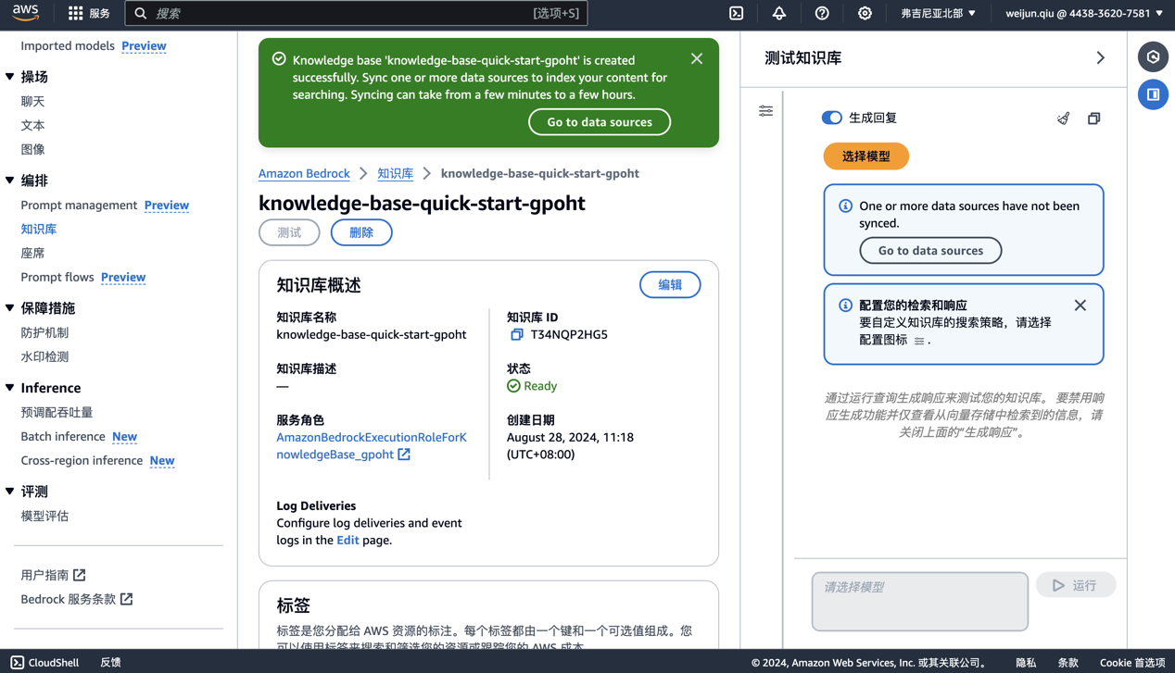Focus the top search box
This screenshot has height=673, width=1175.
[356, 13]
